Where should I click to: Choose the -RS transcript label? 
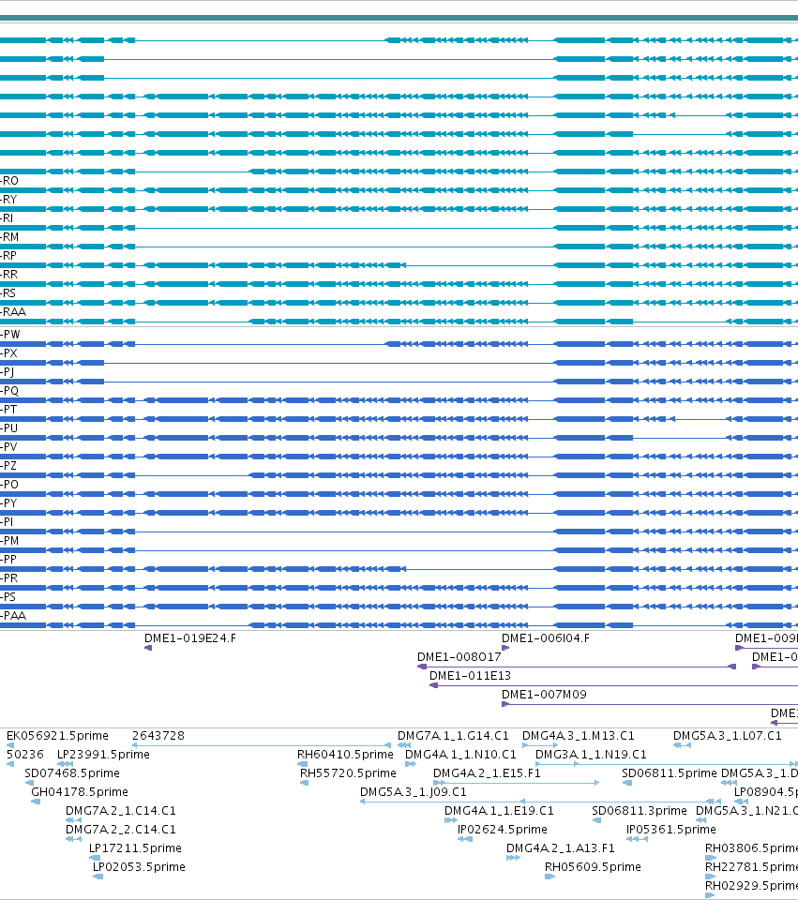point(8,293)
